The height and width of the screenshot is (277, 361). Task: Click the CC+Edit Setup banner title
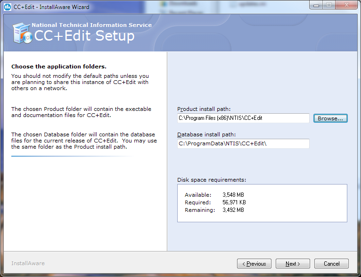(84, 36)
